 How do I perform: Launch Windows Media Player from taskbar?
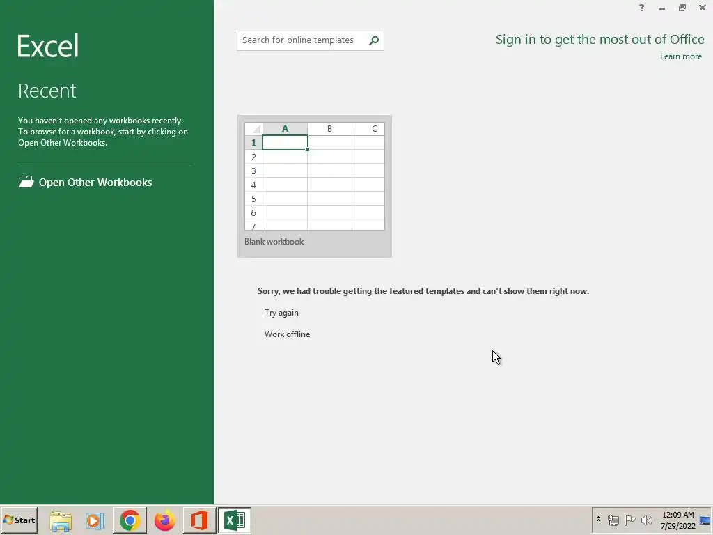click(95, 520)
